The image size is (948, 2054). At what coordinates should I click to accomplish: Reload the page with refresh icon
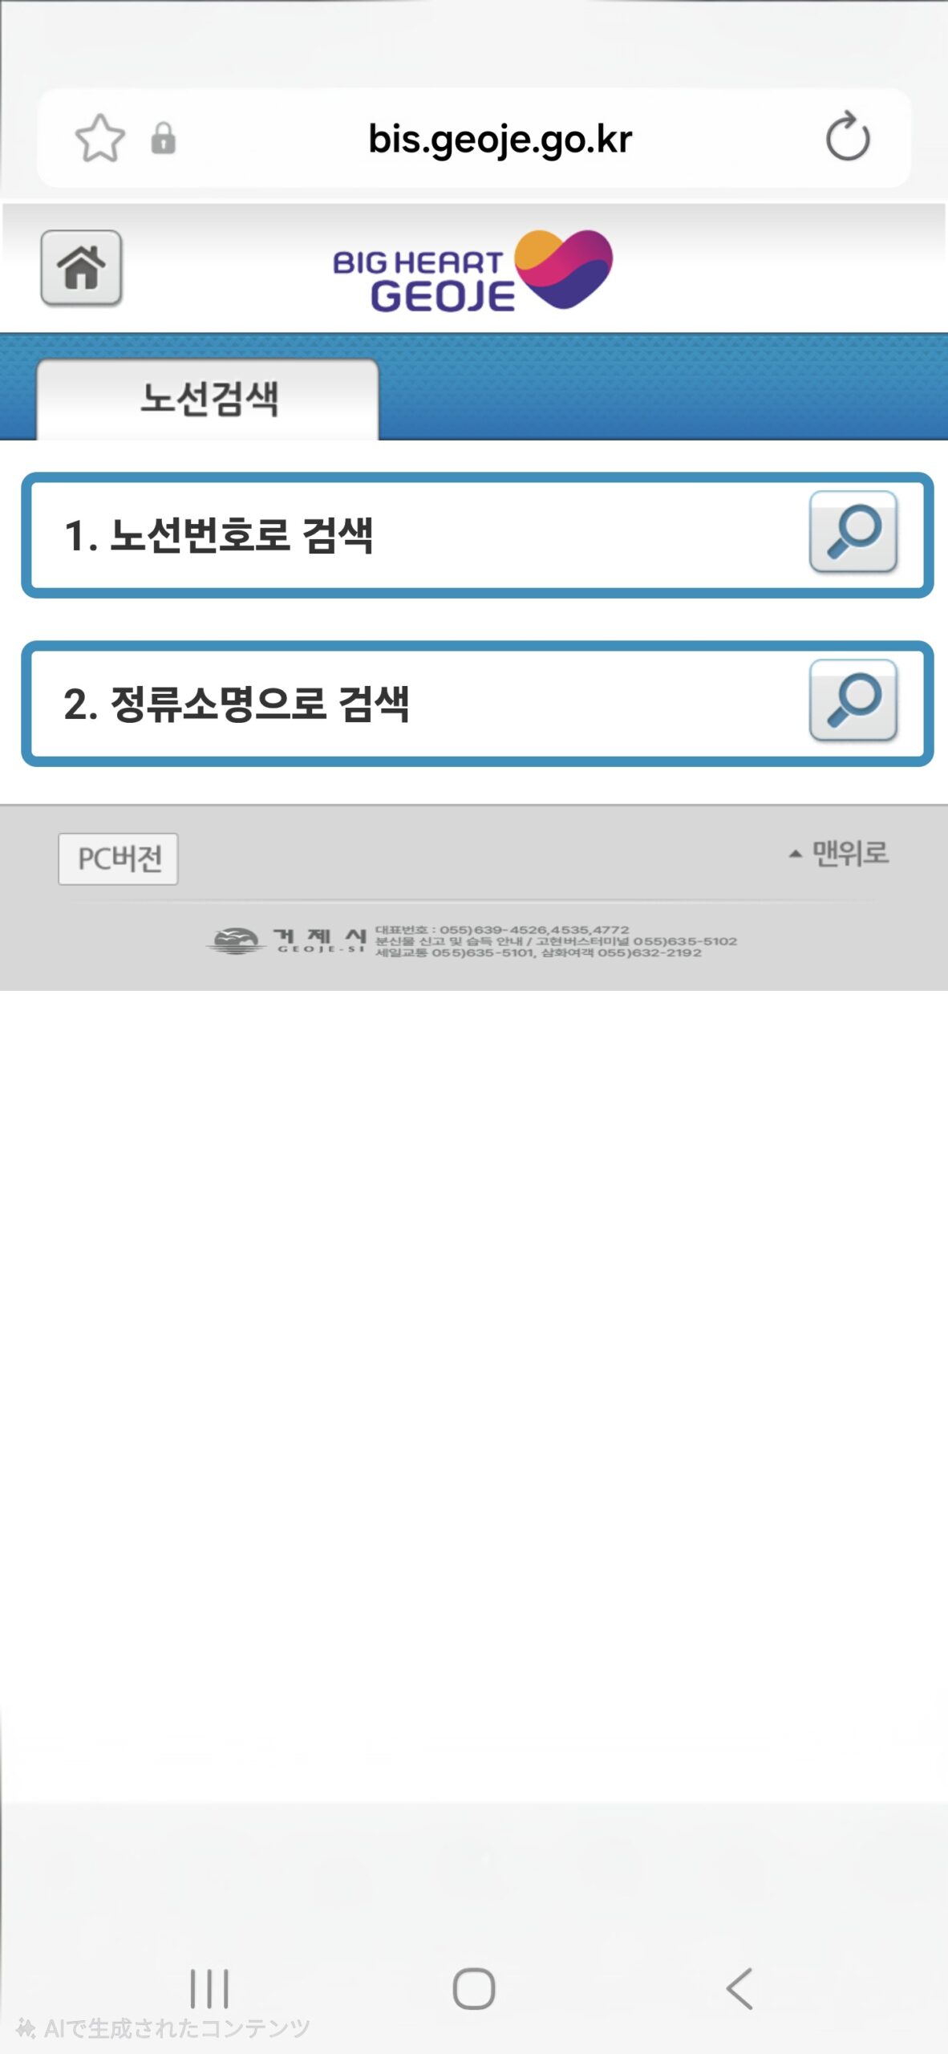[x=848, y=137]
